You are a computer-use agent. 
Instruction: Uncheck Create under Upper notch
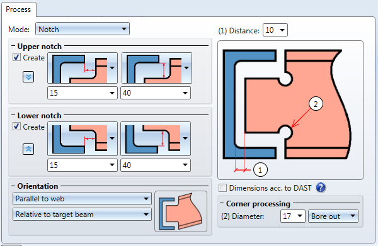point(16,57)
